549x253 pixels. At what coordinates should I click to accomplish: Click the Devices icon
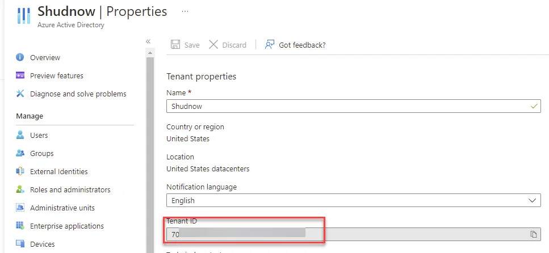point(20,244)
